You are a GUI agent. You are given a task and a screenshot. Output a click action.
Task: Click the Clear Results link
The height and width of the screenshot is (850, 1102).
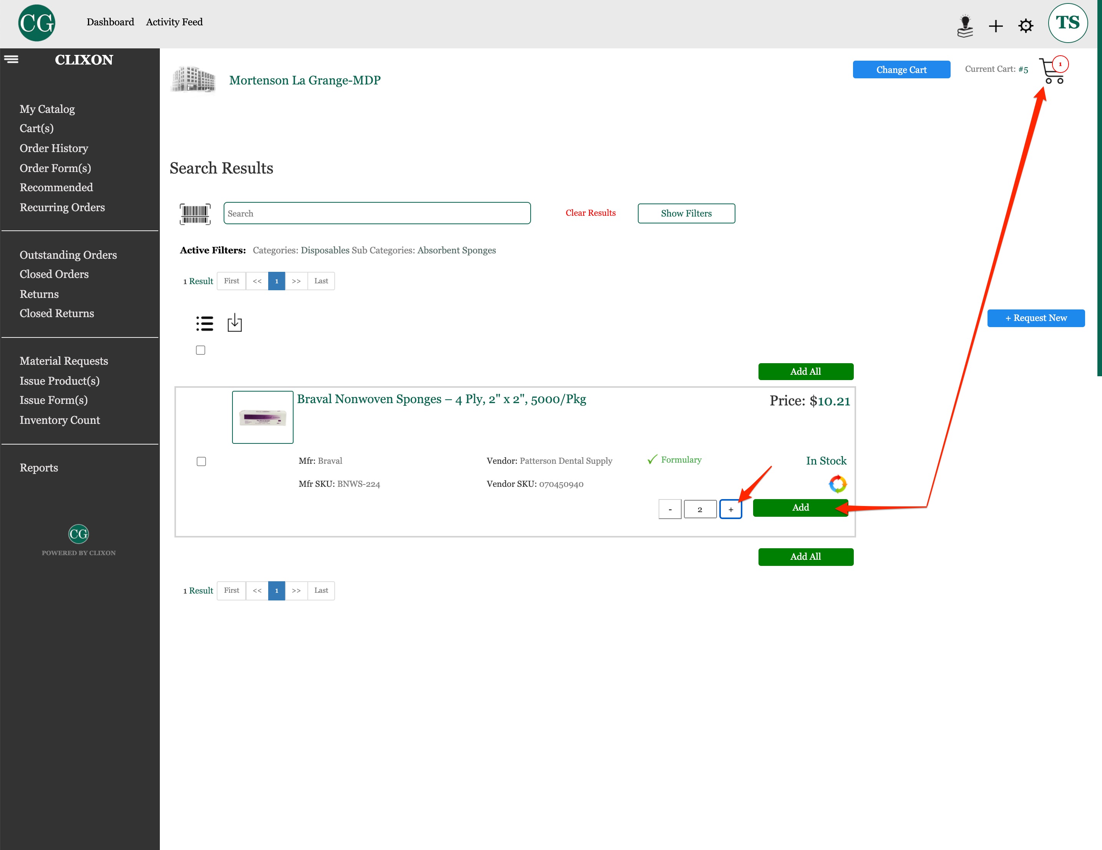click(590, 213)
